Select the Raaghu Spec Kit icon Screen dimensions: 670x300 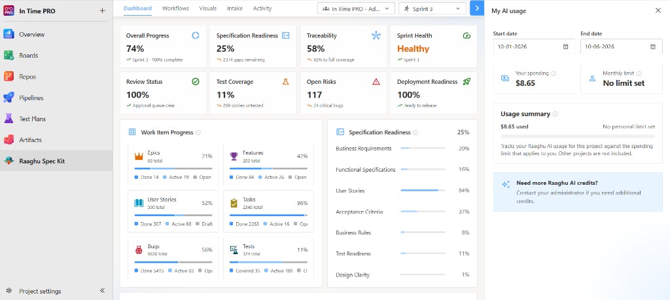click(9, 161)
